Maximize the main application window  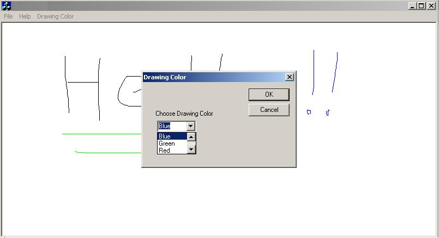click(x=421, y=6)
